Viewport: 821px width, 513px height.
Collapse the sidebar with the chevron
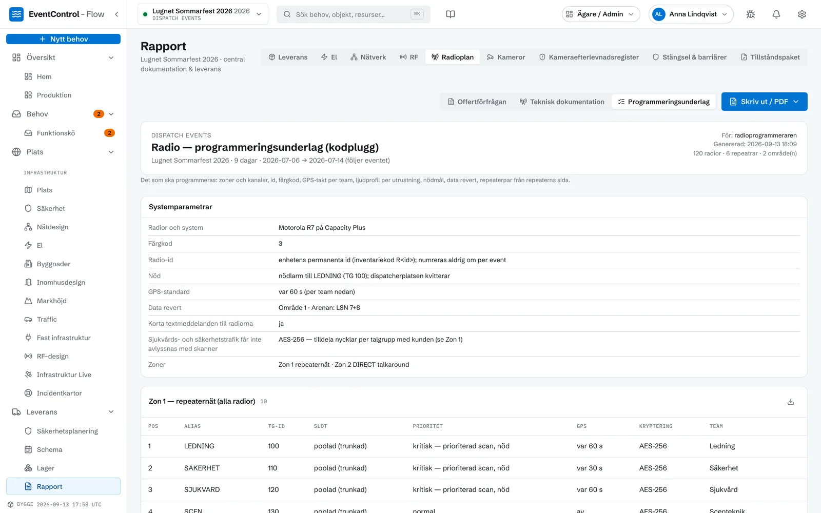click(x=116, y=14)
